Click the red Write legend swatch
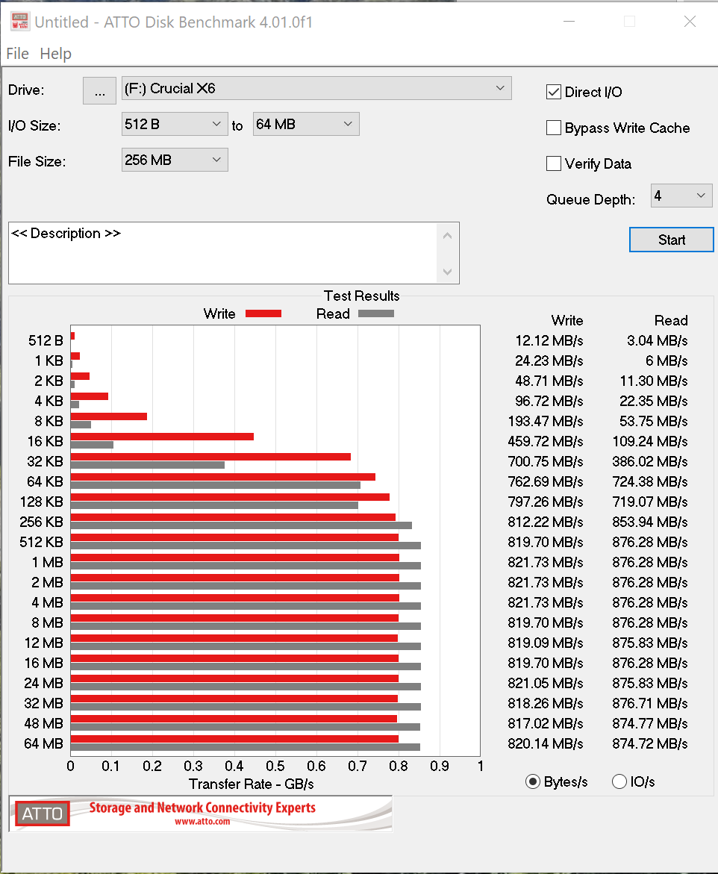 pos(263,313)
